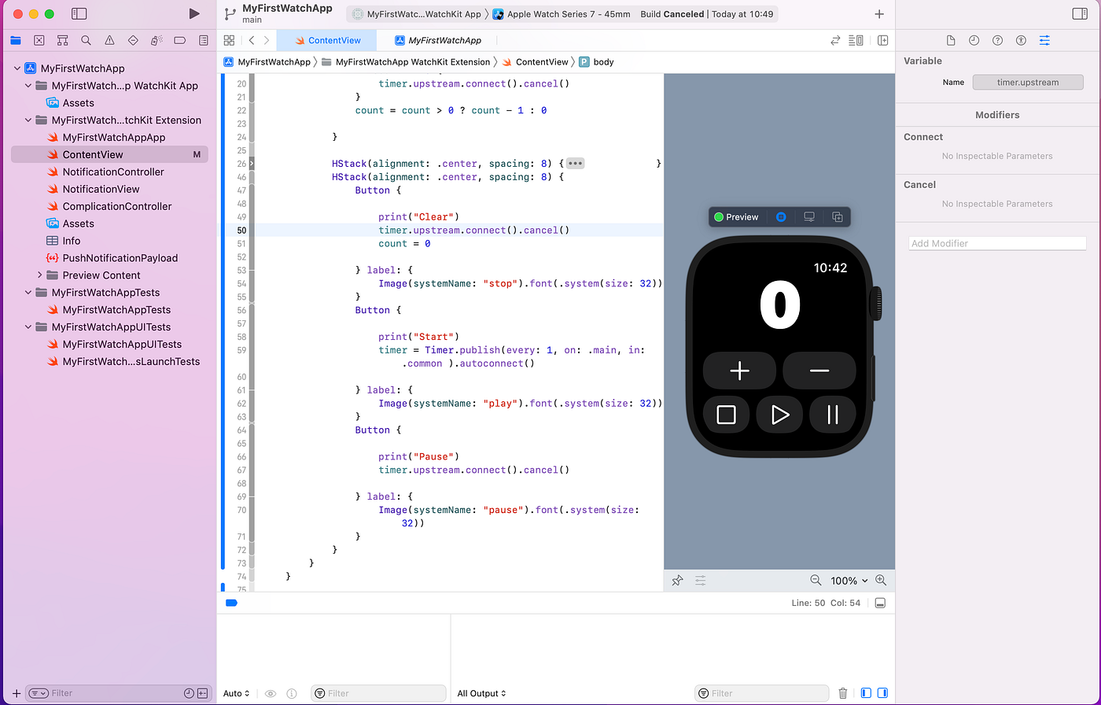Open the Attributes inspector sliders icon
Image resolution: width=1101 pixels, height=705 pixels.
1044,39
